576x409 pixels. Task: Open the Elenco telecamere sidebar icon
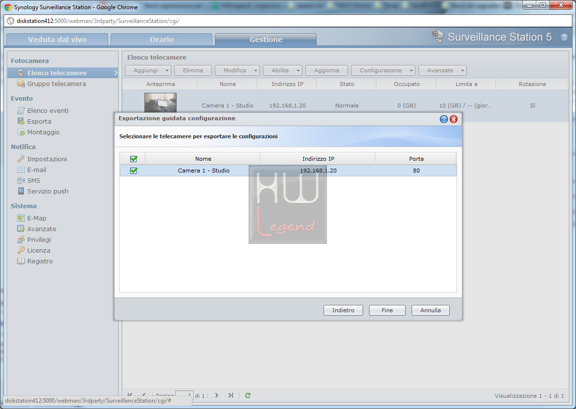22,73
